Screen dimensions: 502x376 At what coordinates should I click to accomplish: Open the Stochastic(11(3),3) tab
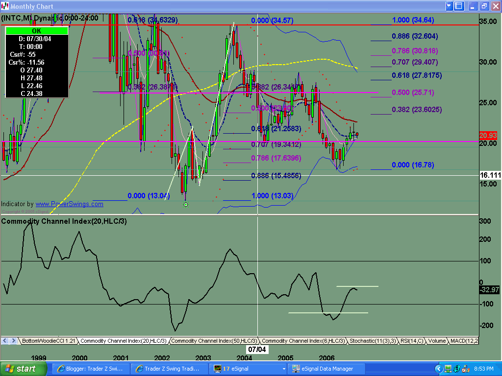click(373, 341)
